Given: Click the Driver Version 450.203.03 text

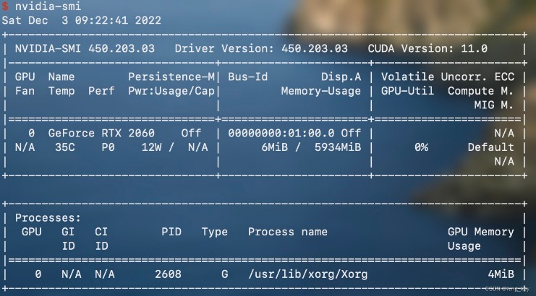Looking at the screenshot, I should (261, 48).
